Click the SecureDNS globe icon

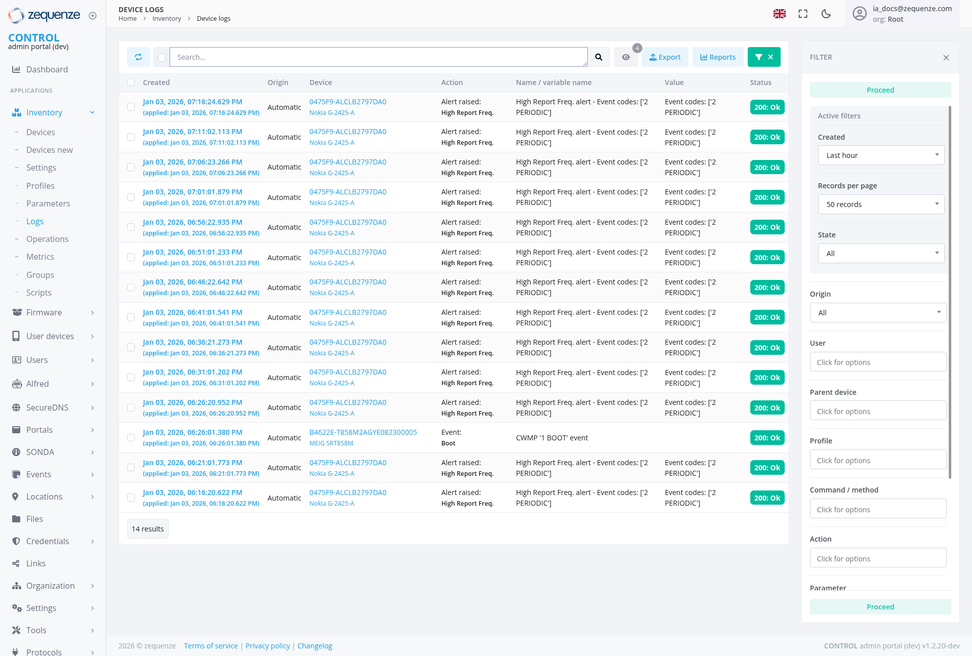tap(17, 407)
